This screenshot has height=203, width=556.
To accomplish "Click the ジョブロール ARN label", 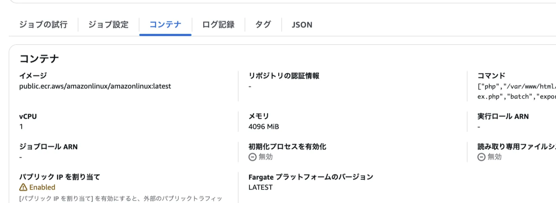I will tap(48, 147).
